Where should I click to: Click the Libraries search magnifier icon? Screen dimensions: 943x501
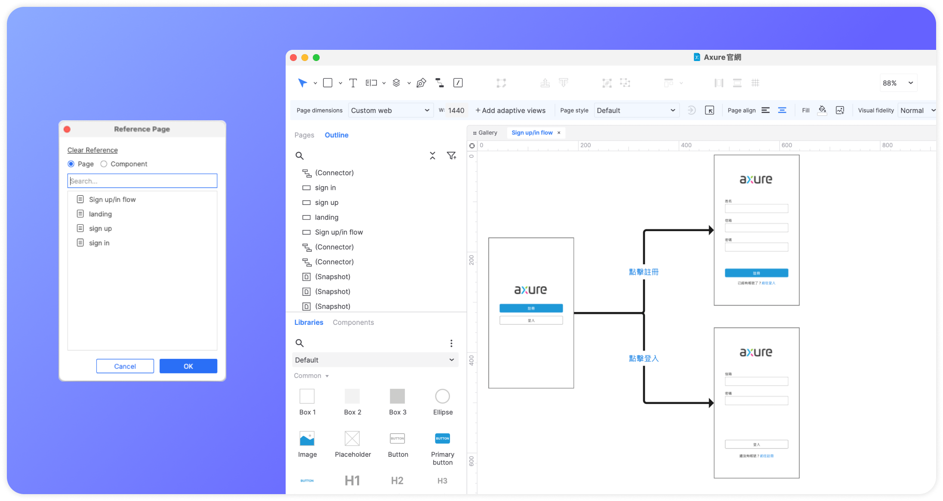pyautogui.click(x=300, y=343)
